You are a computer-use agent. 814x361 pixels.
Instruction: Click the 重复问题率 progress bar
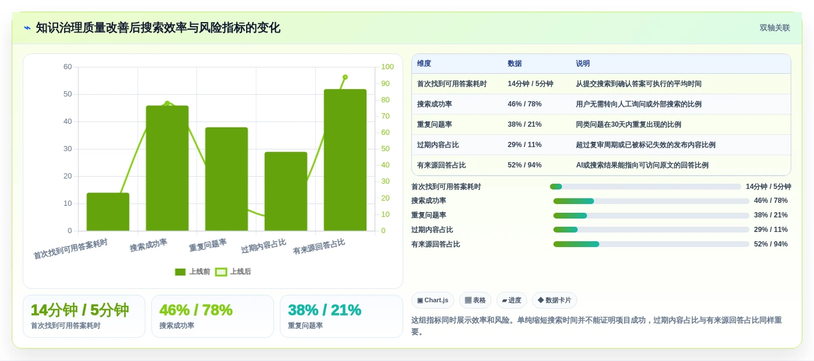[x=651, y=216]
